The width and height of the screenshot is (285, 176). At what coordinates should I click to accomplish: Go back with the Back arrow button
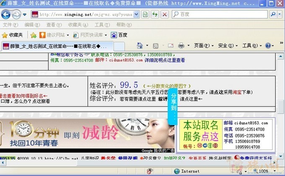click(5, 14)
